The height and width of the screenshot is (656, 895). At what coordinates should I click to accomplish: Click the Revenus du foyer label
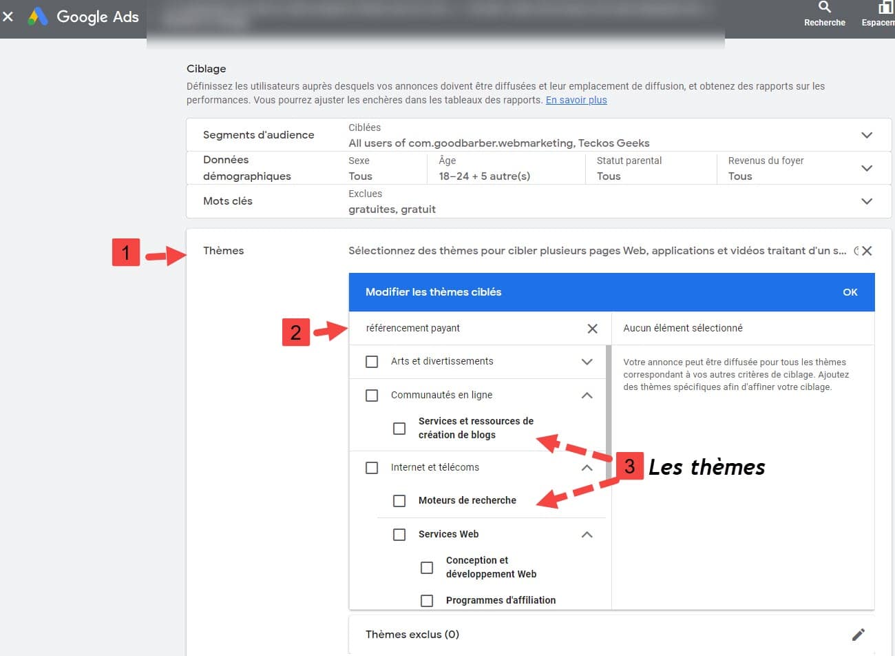pos(766,161)
